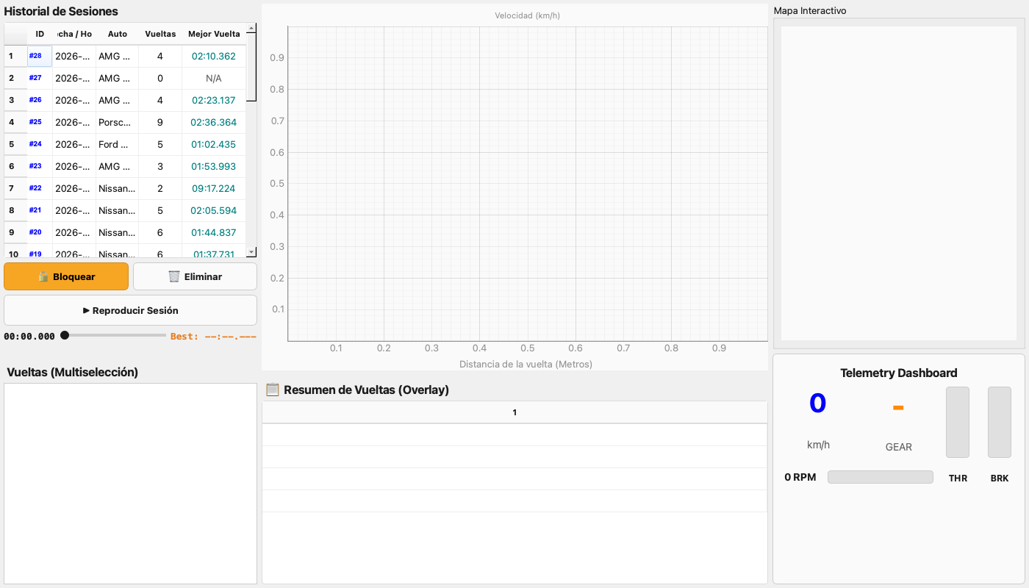The width and height of the screenshot is (1029, 588).
Task: Click the 00:00.000 playback time label
Action: tap(29, 337)
